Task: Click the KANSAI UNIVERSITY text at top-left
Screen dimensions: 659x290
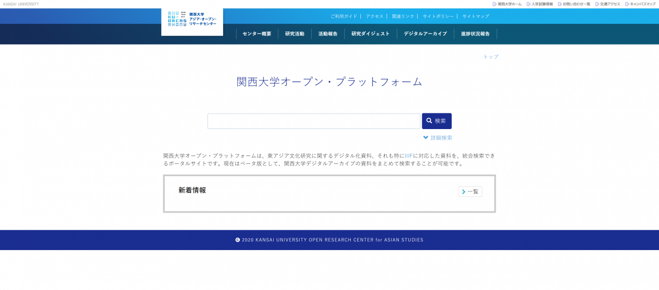Action: tap(21, 4)
